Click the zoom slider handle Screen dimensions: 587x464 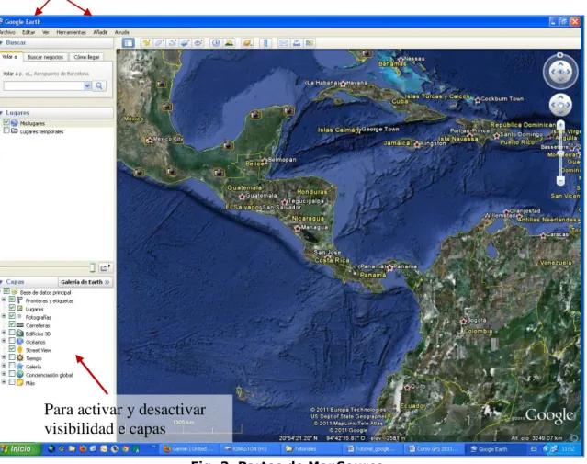[x=560, y=153]
